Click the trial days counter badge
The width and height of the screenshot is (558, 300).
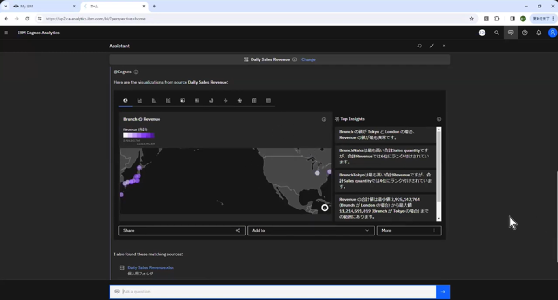[482, 33]
